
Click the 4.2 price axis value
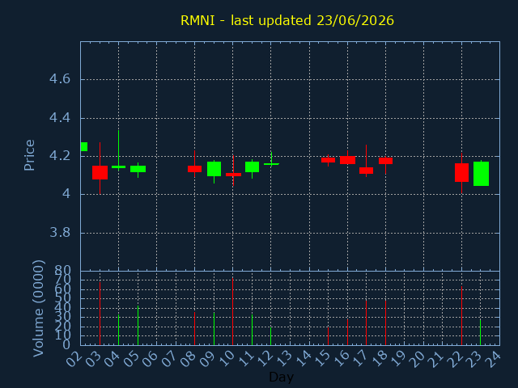(x=60, y=156)
